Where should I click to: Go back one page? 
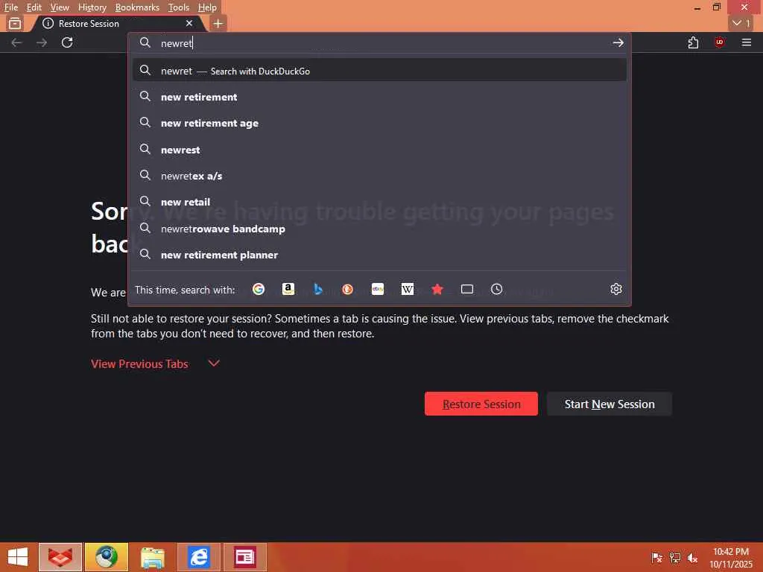click(x=16, y=42)
